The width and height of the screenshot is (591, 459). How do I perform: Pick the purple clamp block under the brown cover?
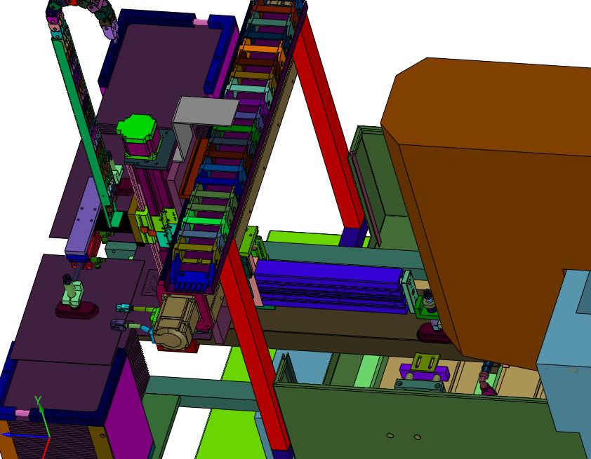[425, 374]
